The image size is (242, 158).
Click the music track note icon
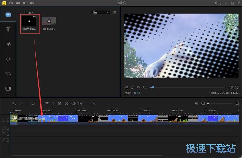click(x=4, y=140)
